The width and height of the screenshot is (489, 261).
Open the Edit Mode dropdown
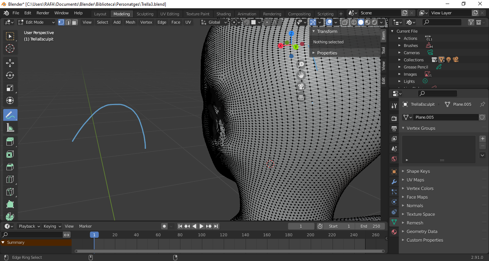[x=37, y=22]
